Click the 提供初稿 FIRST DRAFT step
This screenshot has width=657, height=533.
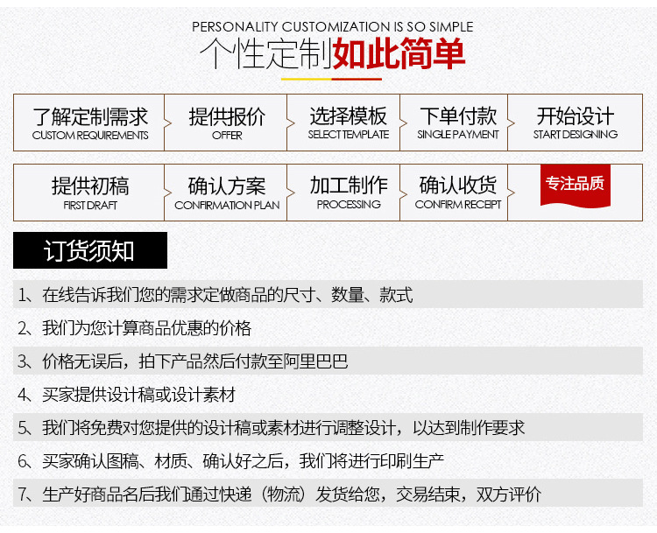coord(88,193)
